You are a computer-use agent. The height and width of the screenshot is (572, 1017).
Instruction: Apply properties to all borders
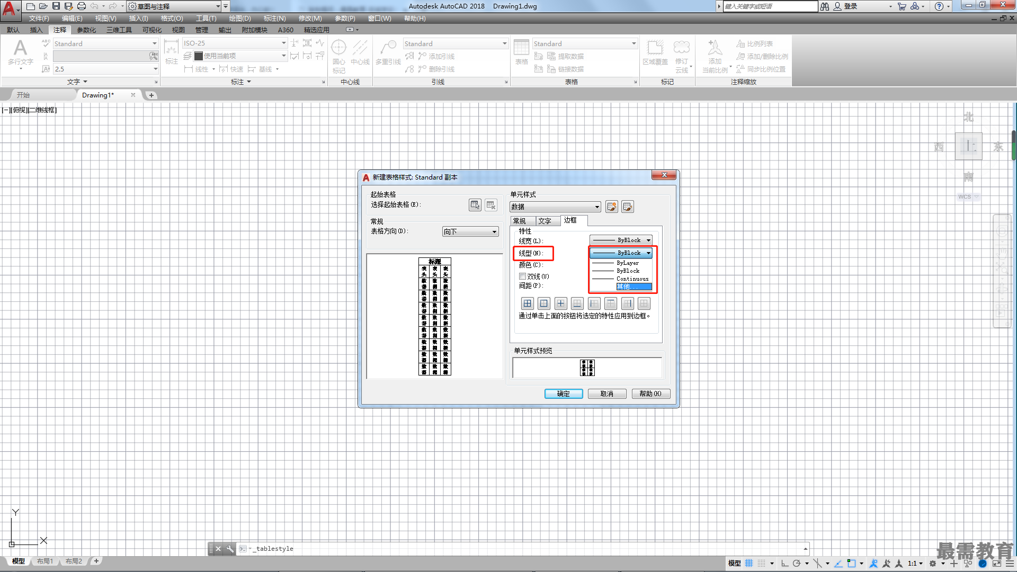click(528, 303)
